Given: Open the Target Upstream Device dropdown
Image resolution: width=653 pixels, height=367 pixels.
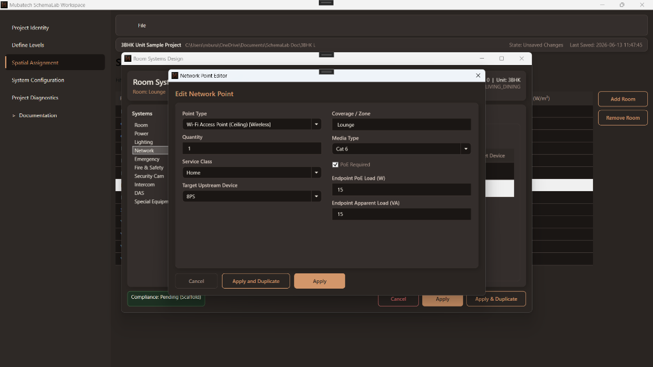Looking at the screenshot, I should (x=316, y=196).
